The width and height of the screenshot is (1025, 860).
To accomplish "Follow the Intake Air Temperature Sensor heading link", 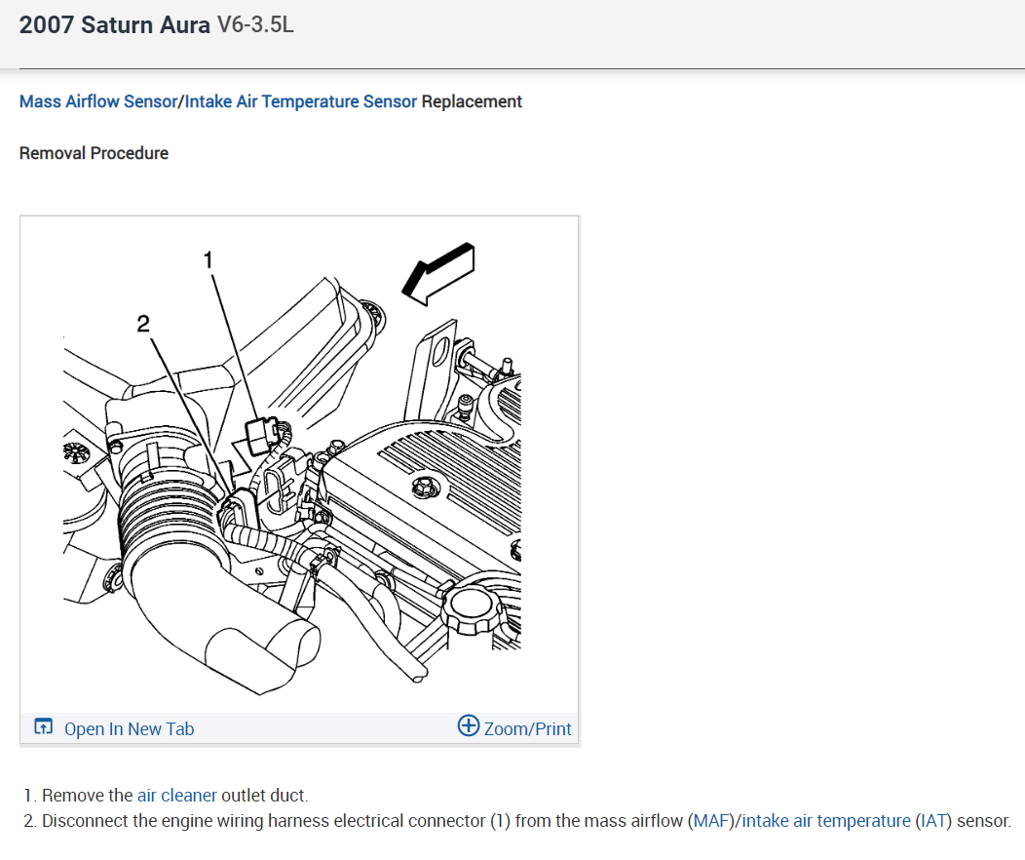I will click(x=301, y=101).
